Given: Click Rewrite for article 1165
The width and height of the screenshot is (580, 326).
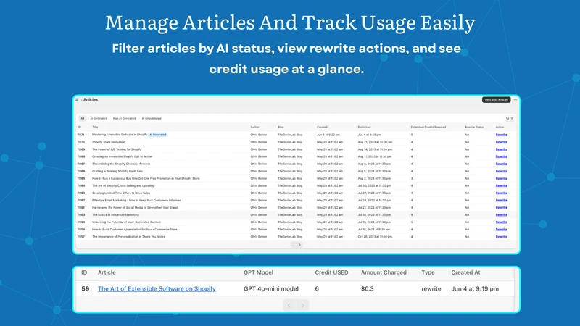Looking at the screenshot, I should (501, 178).
